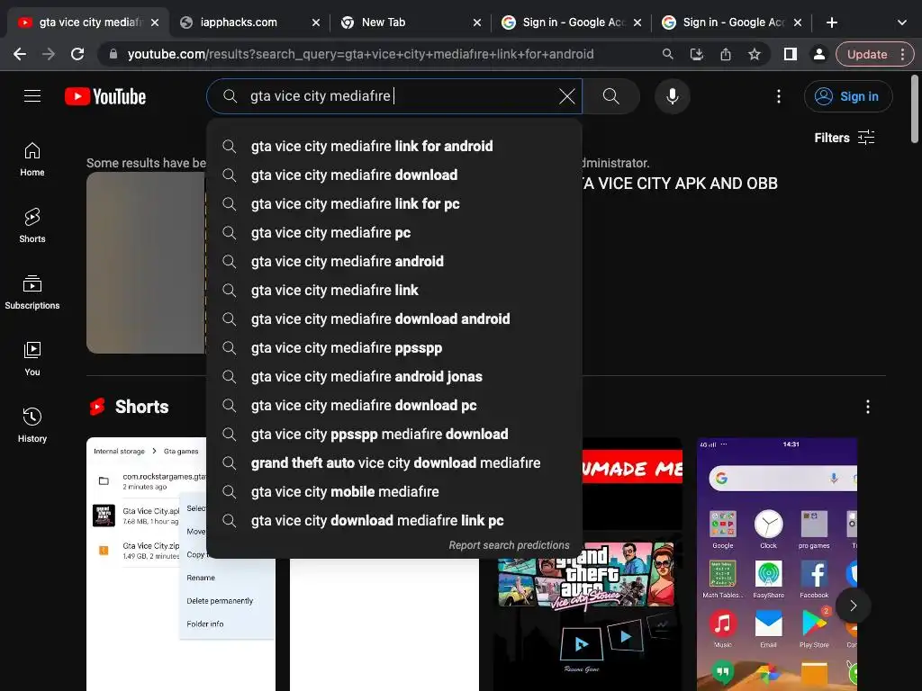
Task: Open the Chrome three-dot menu beside Update
Action: [x=902, y=54]
